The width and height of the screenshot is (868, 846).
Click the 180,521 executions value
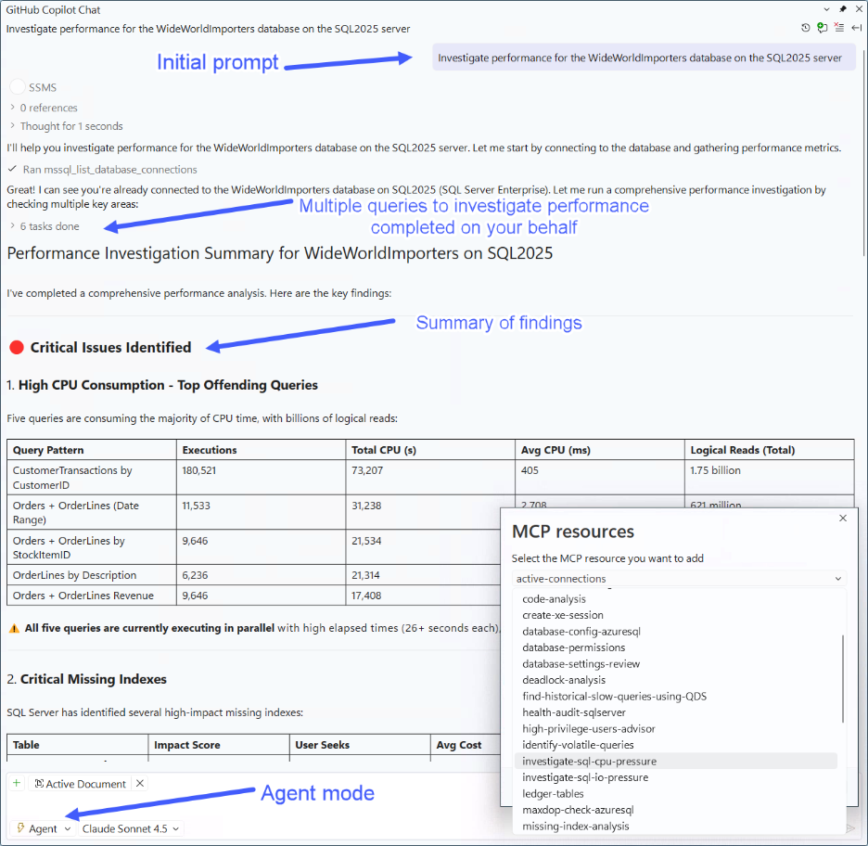point(199,470)
